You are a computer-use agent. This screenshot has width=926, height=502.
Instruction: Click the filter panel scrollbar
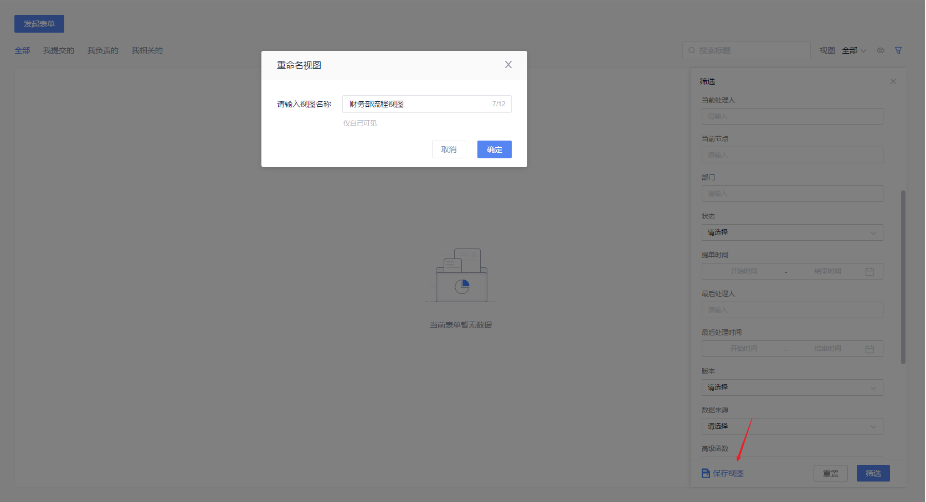[903, 277]
